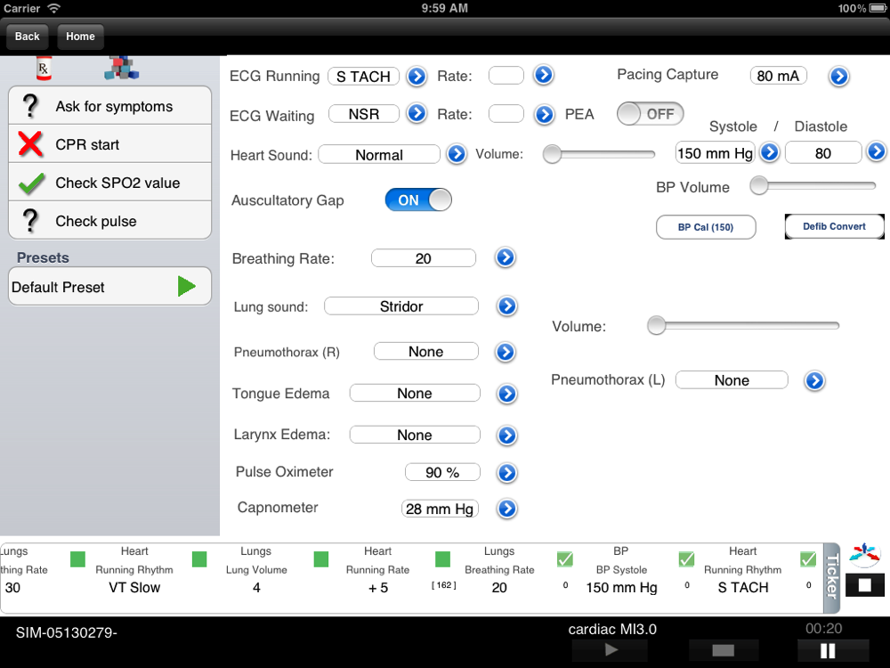Click green square beside Lungs Lung Volume

click(x=199, y=559)
